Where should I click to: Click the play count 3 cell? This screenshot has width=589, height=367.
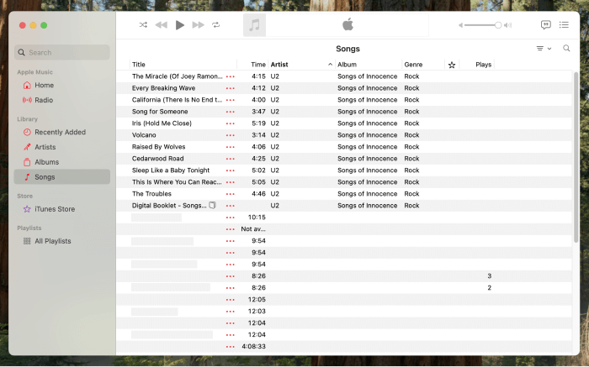pos(489,276)
